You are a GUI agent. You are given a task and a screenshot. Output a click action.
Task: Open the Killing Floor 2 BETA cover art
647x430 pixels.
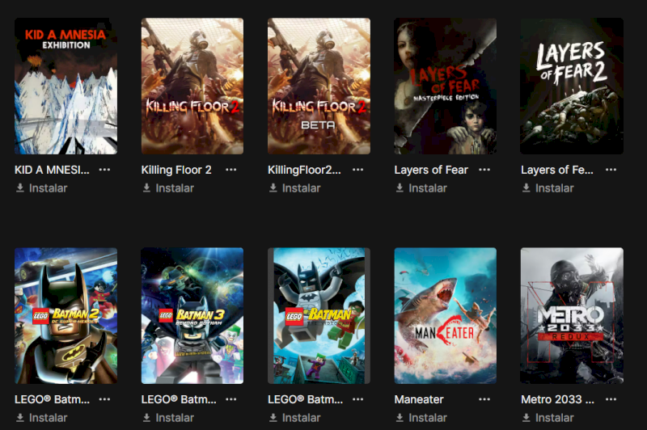319,86
